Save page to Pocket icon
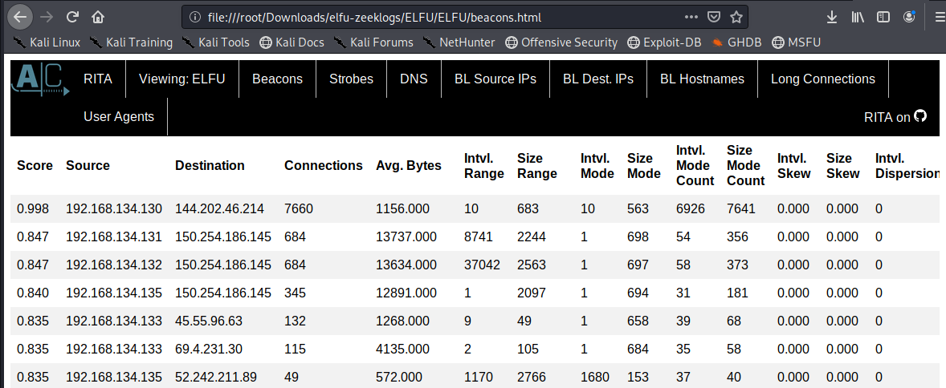This screenshot has width=946, height=388. point(714,17)
